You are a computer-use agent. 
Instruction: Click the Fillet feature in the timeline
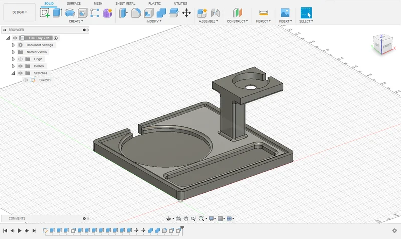165,230
